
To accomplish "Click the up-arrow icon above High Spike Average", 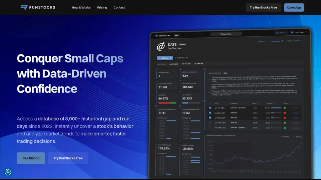I will click(x=156, y=142).
